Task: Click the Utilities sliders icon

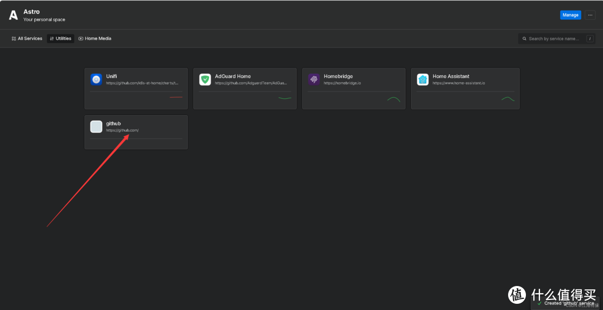Action: [x=52, y=39]
